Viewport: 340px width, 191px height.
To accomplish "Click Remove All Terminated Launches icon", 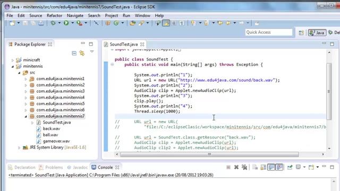I will (x=244, y=167).
